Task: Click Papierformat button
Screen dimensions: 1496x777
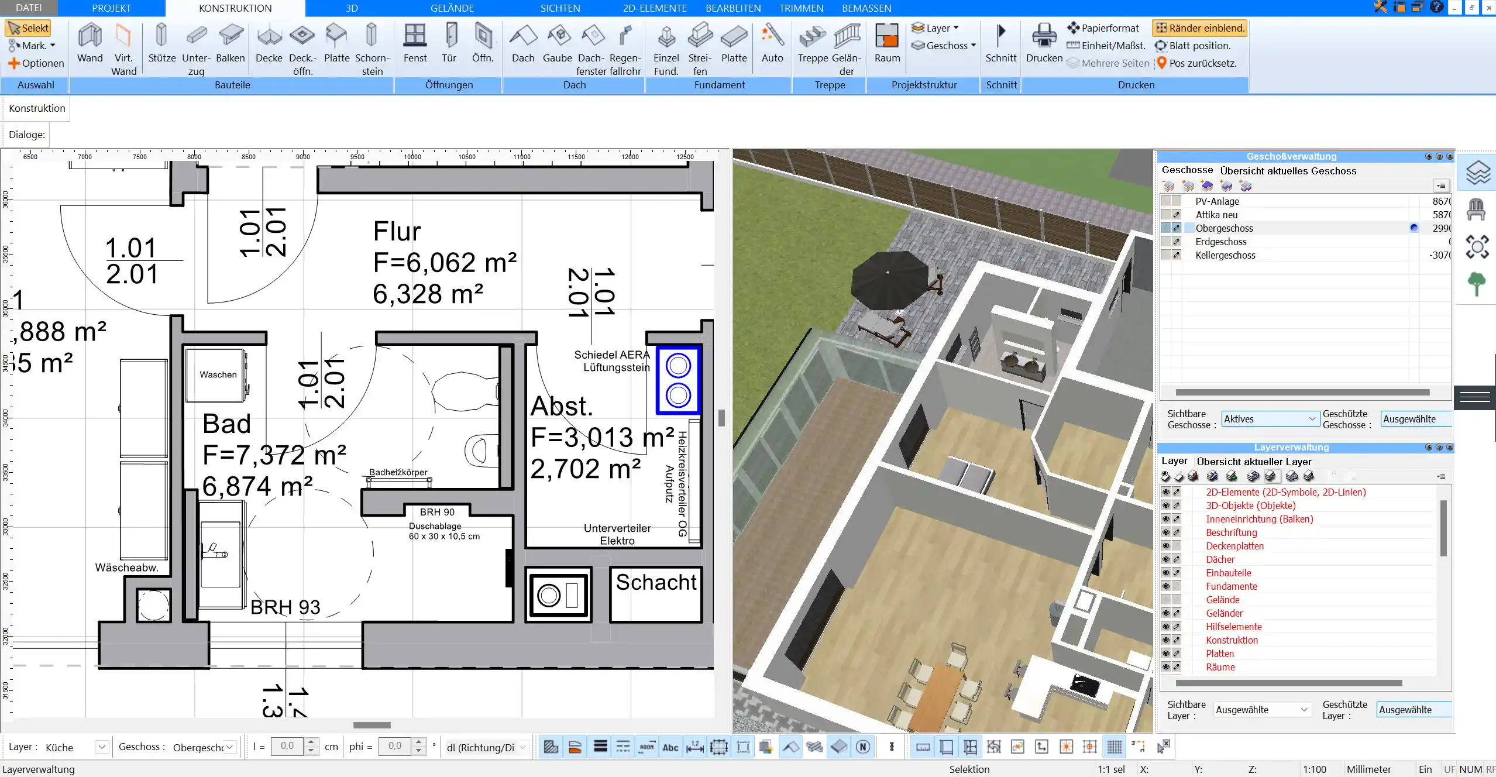Action: click(1103, 27)
